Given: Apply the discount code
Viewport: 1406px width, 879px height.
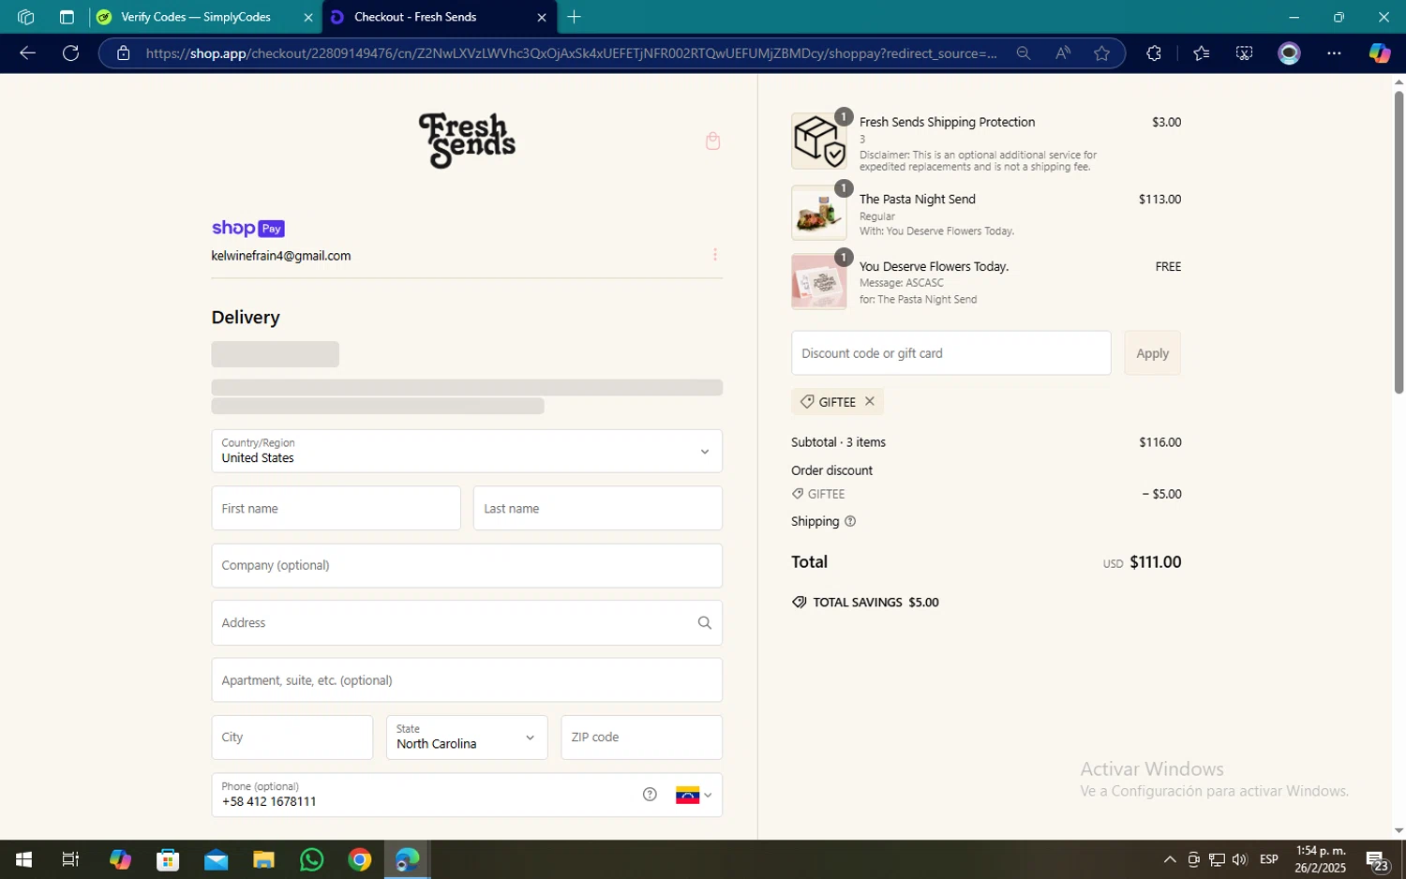Looking at the screenshot, I should tap(1152, 353).
